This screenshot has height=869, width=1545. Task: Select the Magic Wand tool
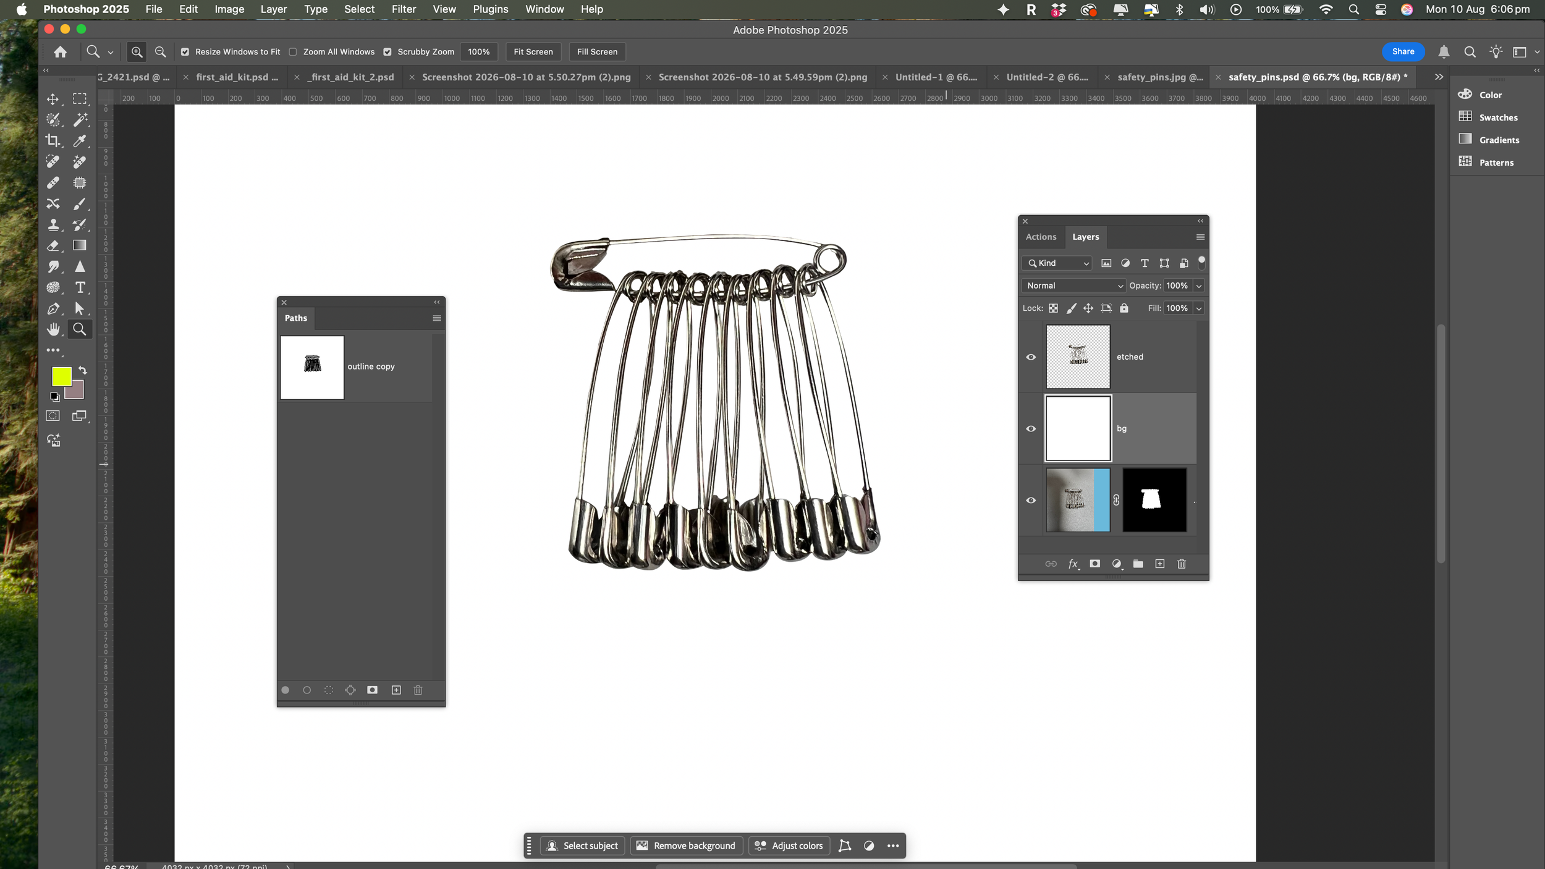80,120
